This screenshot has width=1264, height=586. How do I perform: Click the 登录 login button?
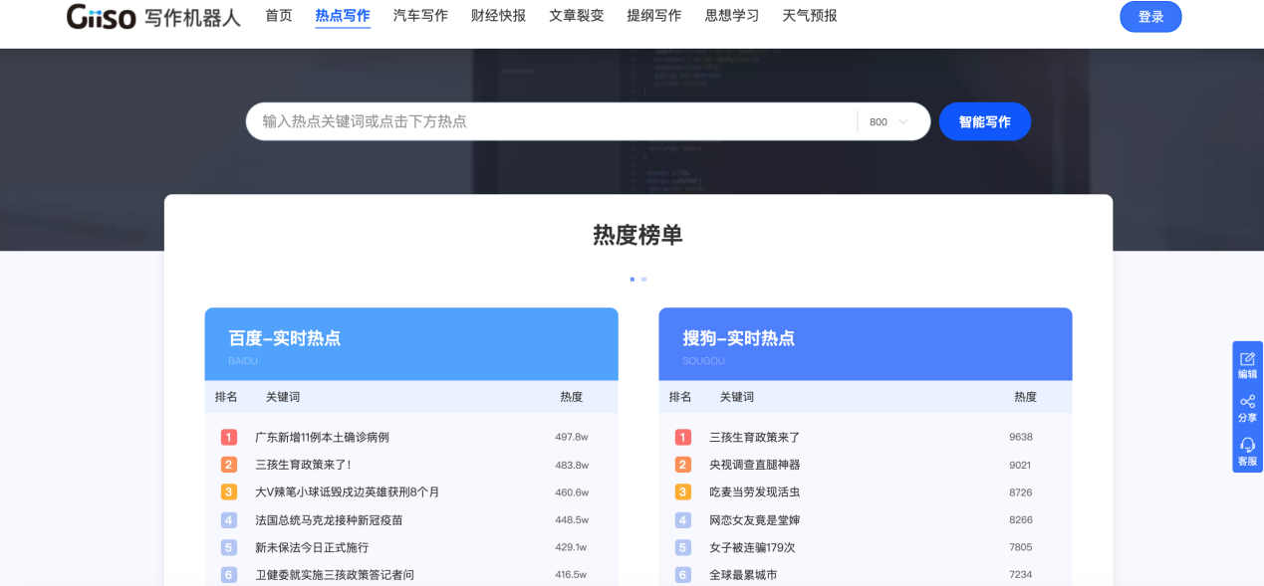tap(1150, 17)
